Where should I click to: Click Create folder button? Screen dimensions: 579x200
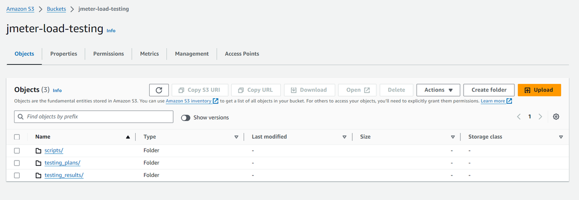(489, 90)
